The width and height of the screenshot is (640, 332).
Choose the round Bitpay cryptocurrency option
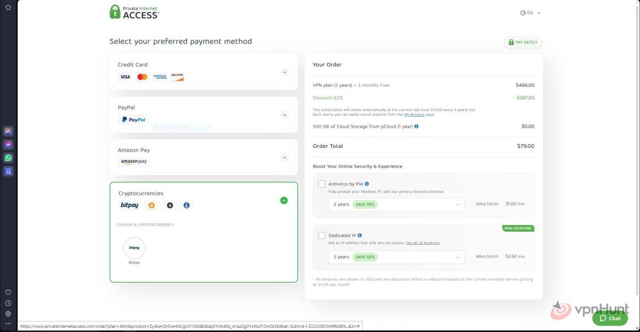click(x=134, y=248)
